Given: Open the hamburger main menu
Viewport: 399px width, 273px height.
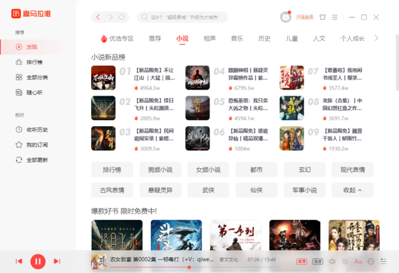Looking at the screenshot, I should tap(335, 17).
